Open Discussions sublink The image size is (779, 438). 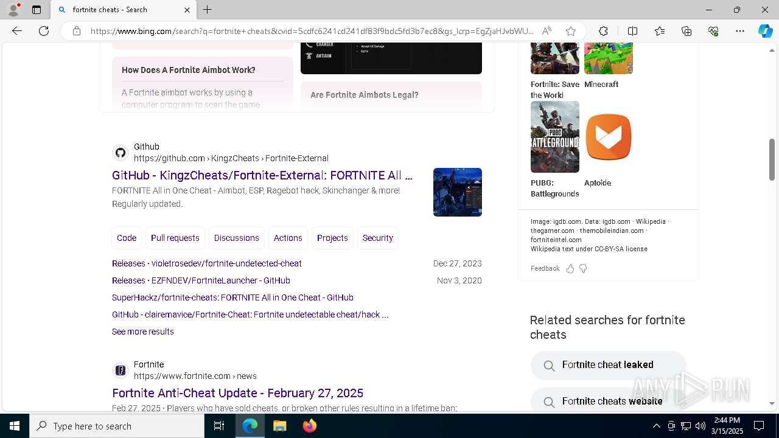point(237,238)
